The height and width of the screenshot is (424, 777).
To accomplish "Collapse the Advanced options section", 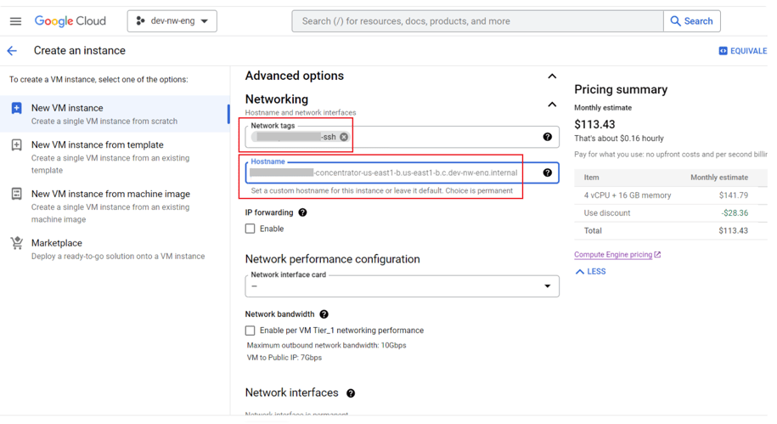I will point(552,76).
